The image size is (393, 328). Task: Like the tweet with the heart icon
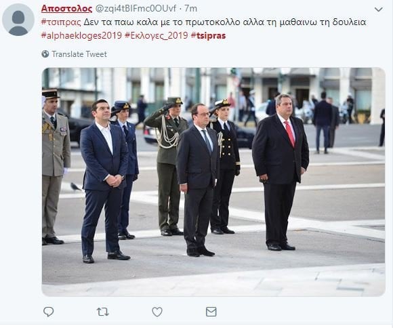(x=157, y=312)
